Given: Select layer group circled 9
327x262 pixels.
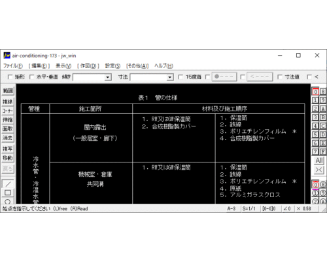Looking at the screenshot, I should pyautogui.click(x=323, y=193).
